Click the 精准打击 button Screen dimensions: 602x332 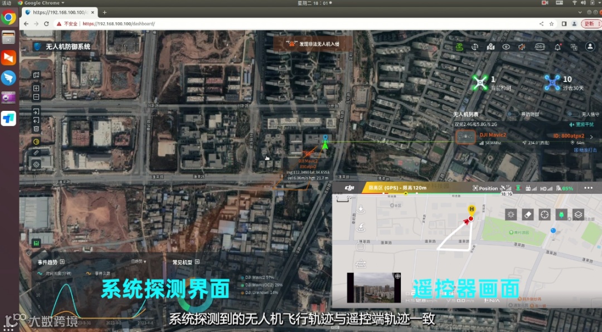point(585,150)
